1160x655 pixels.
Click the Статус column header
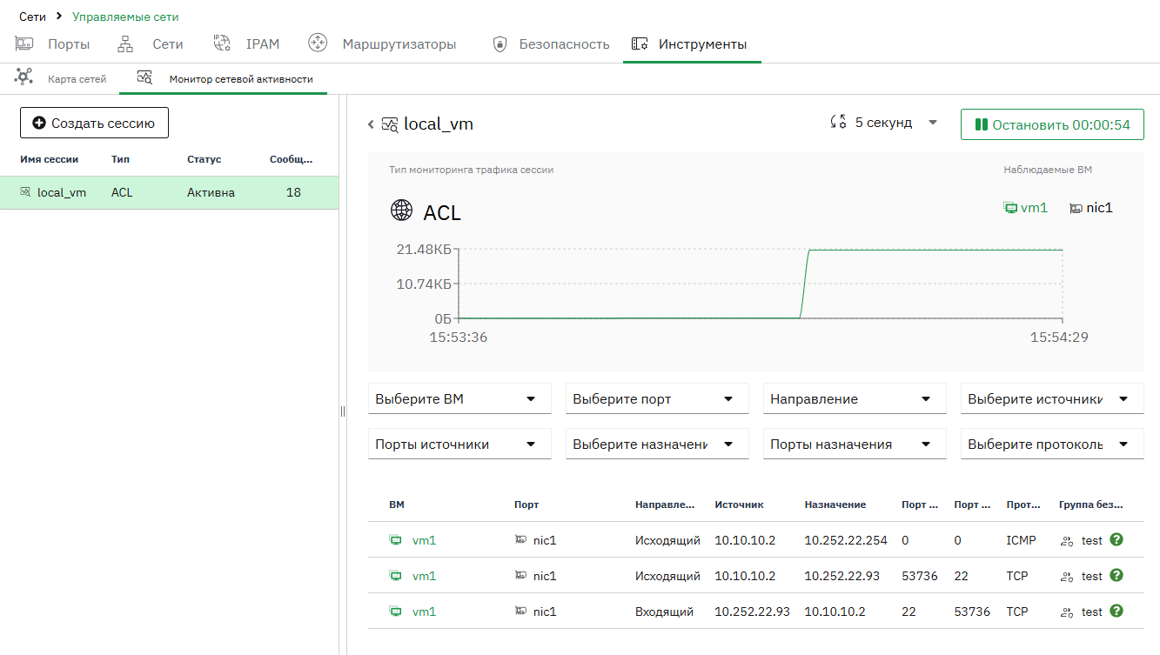tap(204, 160)
